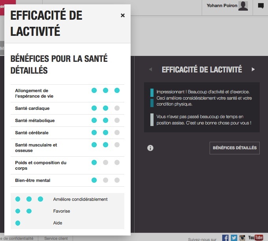
Task: Click the Bénéfices détaillés button
Action: [234, 148]
